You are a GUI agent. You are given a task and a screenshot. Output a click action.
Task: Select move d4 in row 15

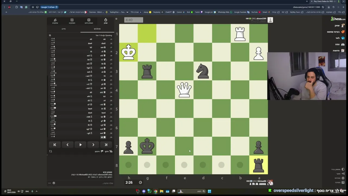pyautogui.click(x=104, y=39)
